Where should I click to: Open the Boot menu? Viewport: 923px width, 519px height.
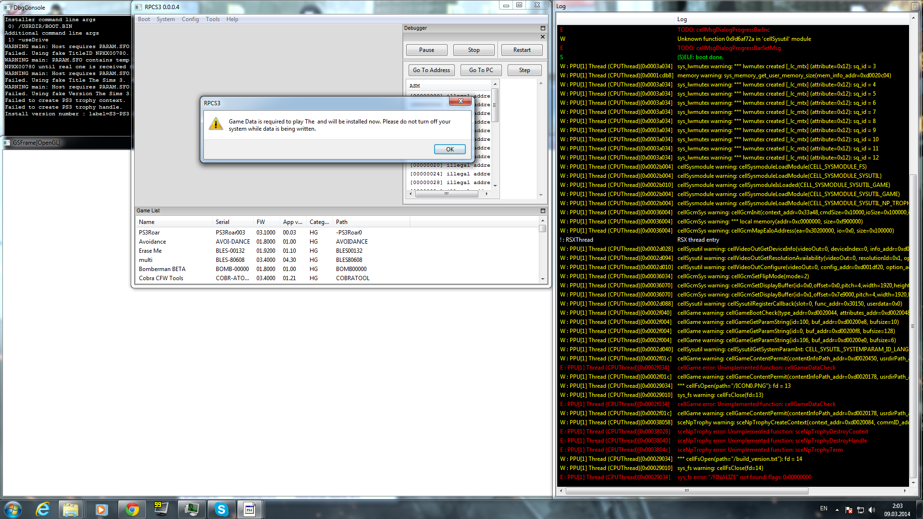pyautogui.click(x=144, y=19)
